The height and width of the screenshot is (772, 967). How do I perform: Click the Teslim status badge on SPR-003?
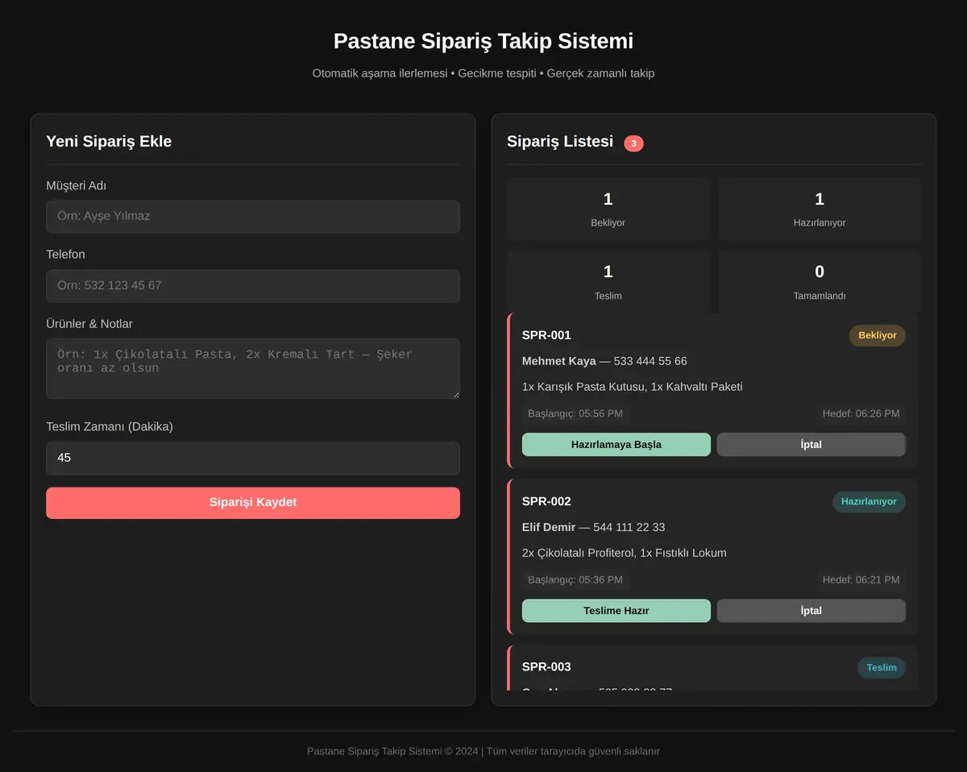pyautogui.click(x=882, y=667)
